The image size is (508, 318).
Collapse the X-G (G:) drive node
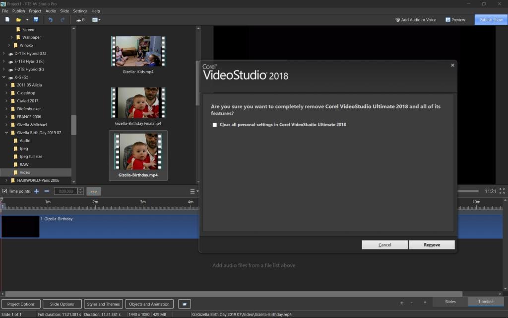(x=4, y=77)
